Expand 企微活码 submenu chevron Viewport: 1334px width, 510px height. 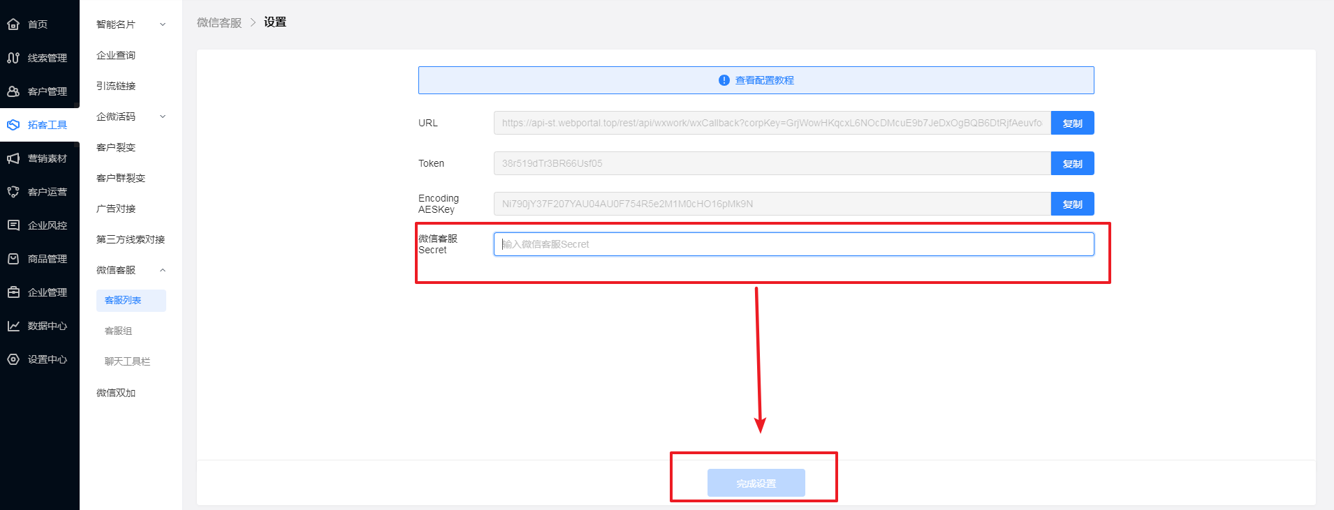click(x=163, y=117)
